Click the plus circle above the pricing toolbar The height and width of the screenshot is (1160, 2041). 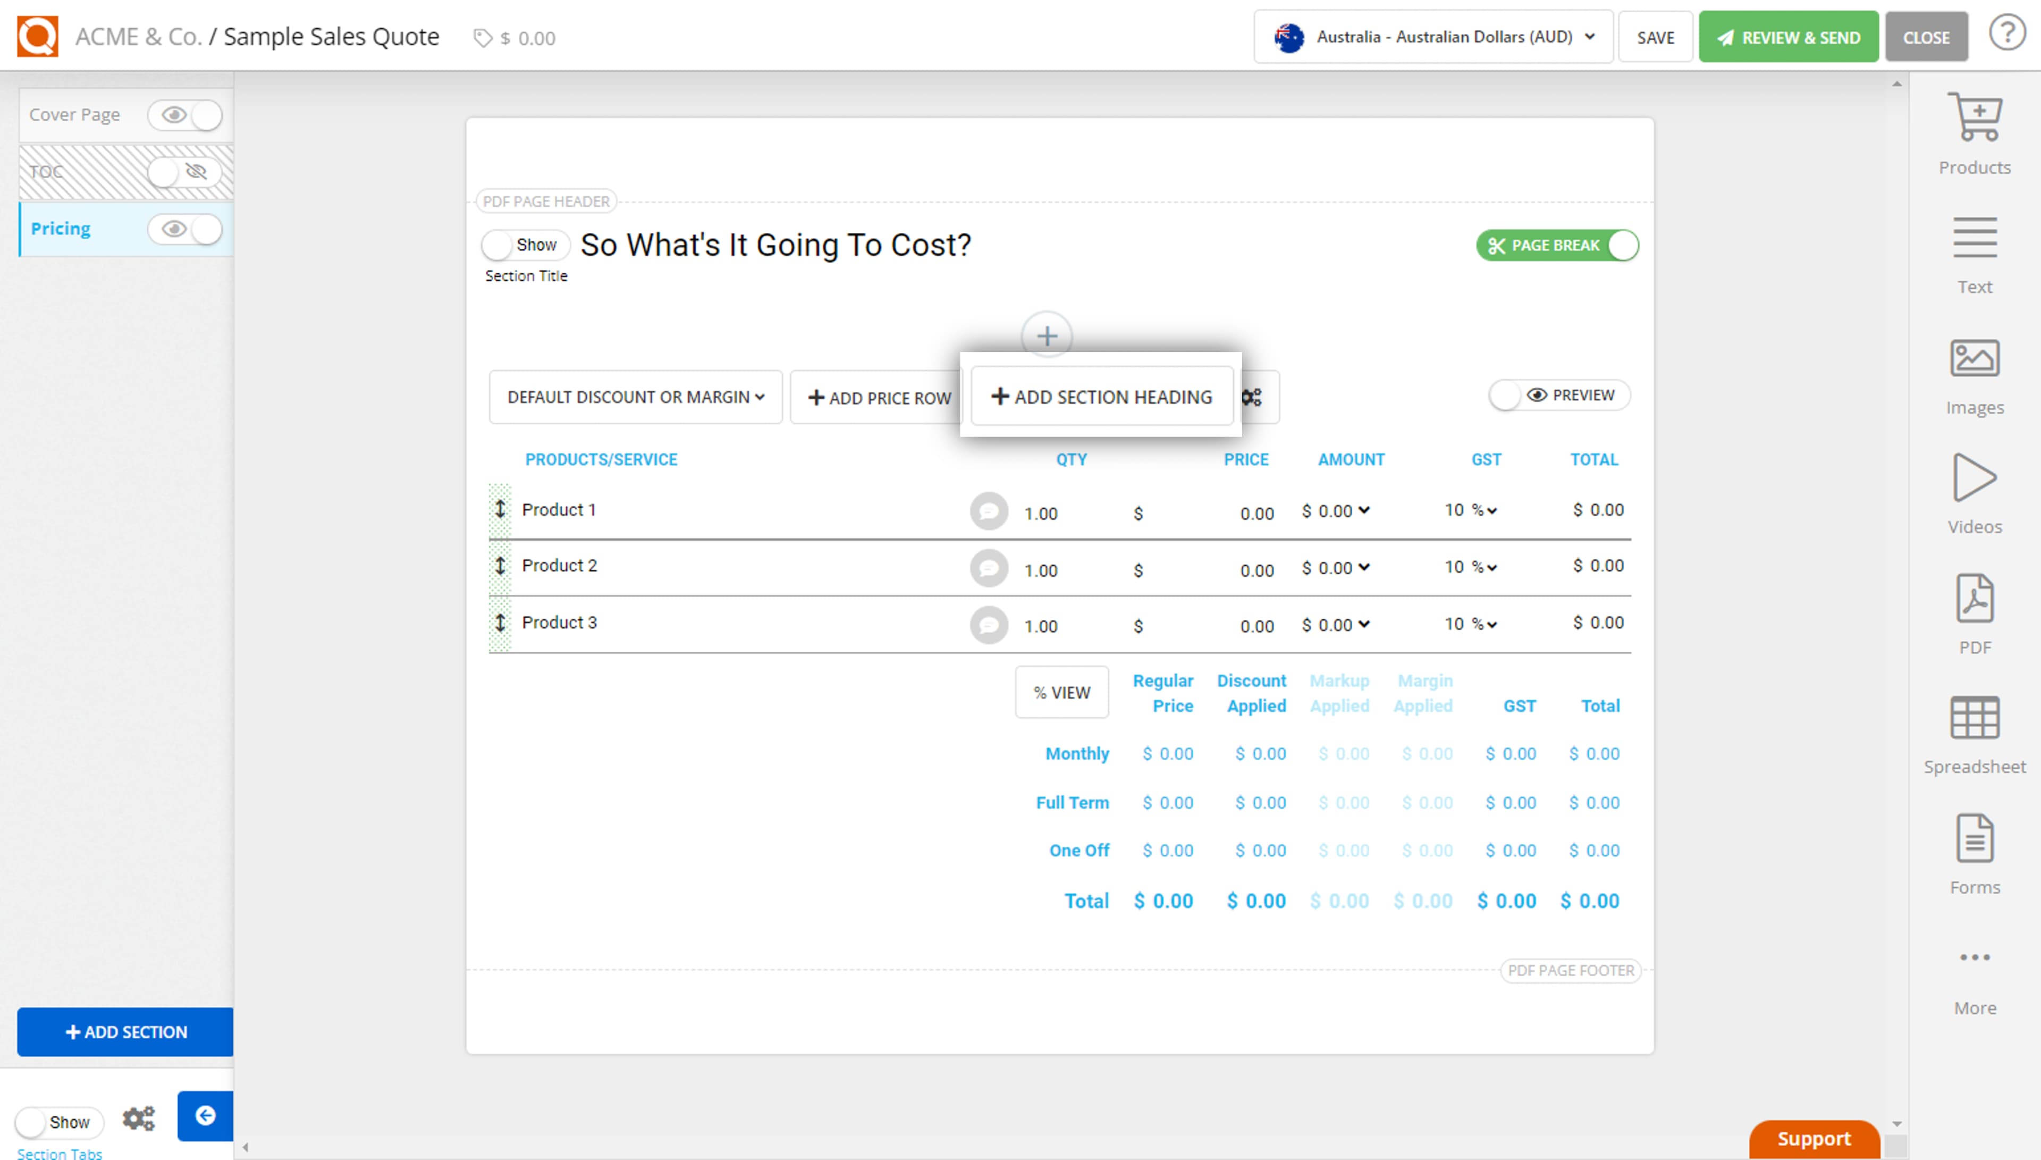[1047, 336]
